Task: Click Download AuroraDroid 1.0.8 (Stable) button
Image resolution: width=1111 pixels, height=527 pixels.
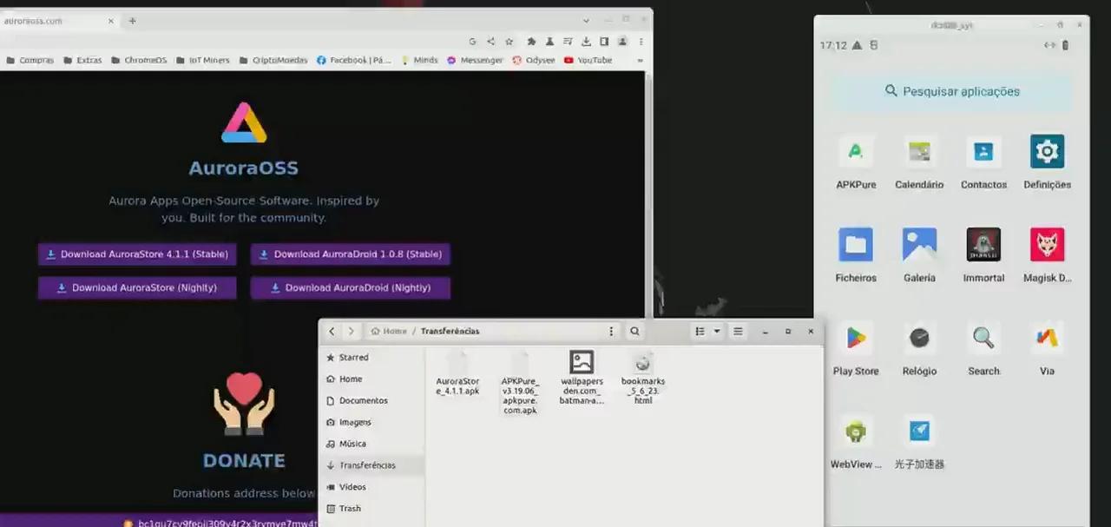Action: click(351, 254)
